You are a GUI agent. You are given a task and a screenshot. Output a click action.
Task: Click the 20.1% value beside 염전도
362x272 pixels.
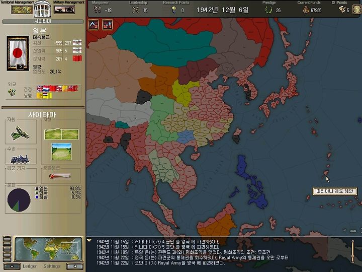click(x=55, y=72)
